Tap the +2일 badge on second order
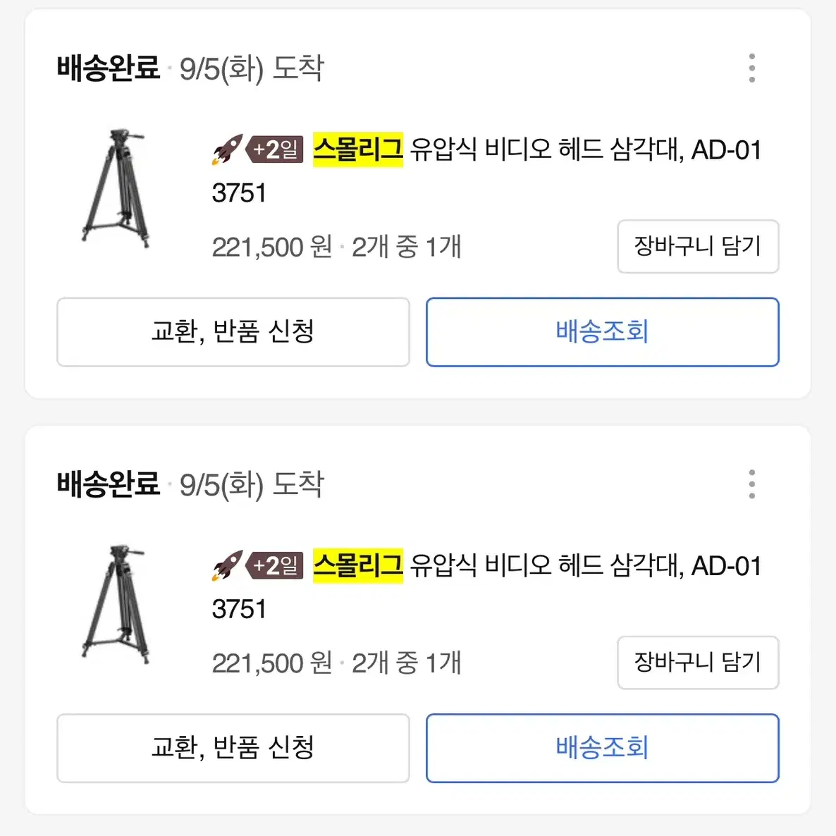The image size is (836, 836). pos(275,565)
